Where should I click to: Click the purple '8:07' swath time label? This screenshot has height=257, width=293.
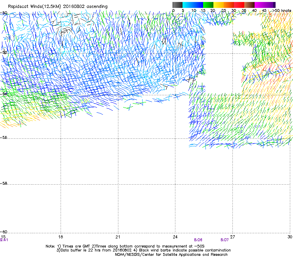pos(225,240)
